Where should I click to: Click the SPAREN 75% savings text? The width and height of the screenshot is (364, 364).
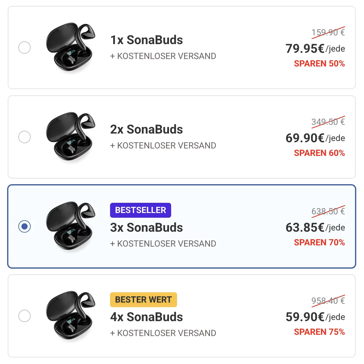[319, 332]
